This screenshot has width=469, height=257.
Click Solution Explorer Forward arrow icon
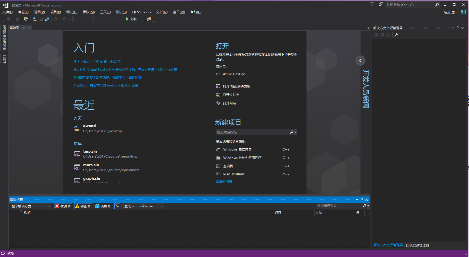382,35
